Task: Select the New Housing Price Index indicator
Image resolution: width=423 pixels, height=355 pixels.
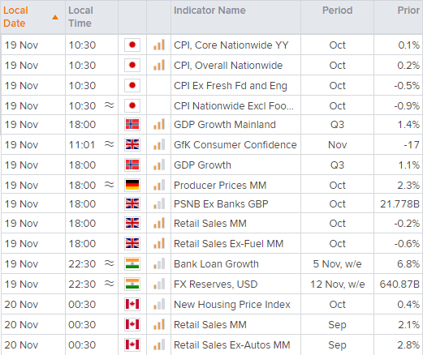Action: coord(231,304)
